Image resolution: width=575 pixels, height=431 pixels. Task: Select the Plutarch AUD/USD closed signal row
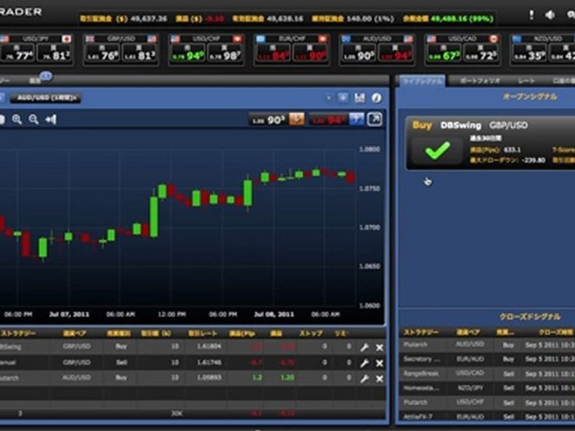tap(487, 345)
